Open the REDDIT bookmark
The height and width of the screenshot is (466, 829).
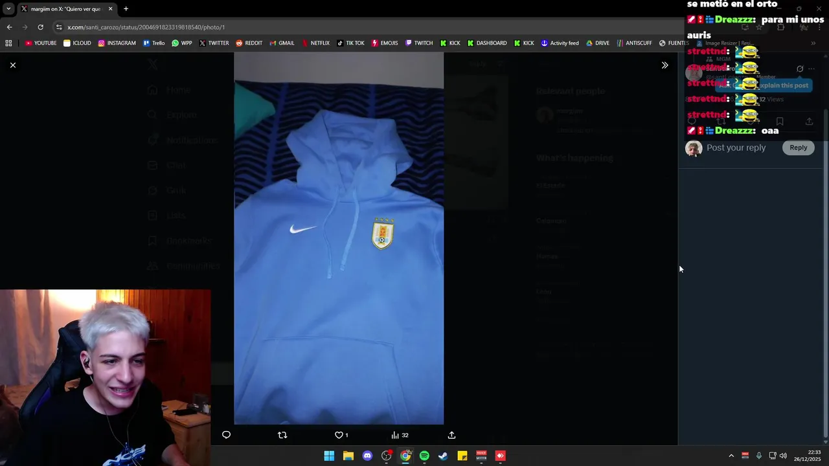tap(249, 43)
